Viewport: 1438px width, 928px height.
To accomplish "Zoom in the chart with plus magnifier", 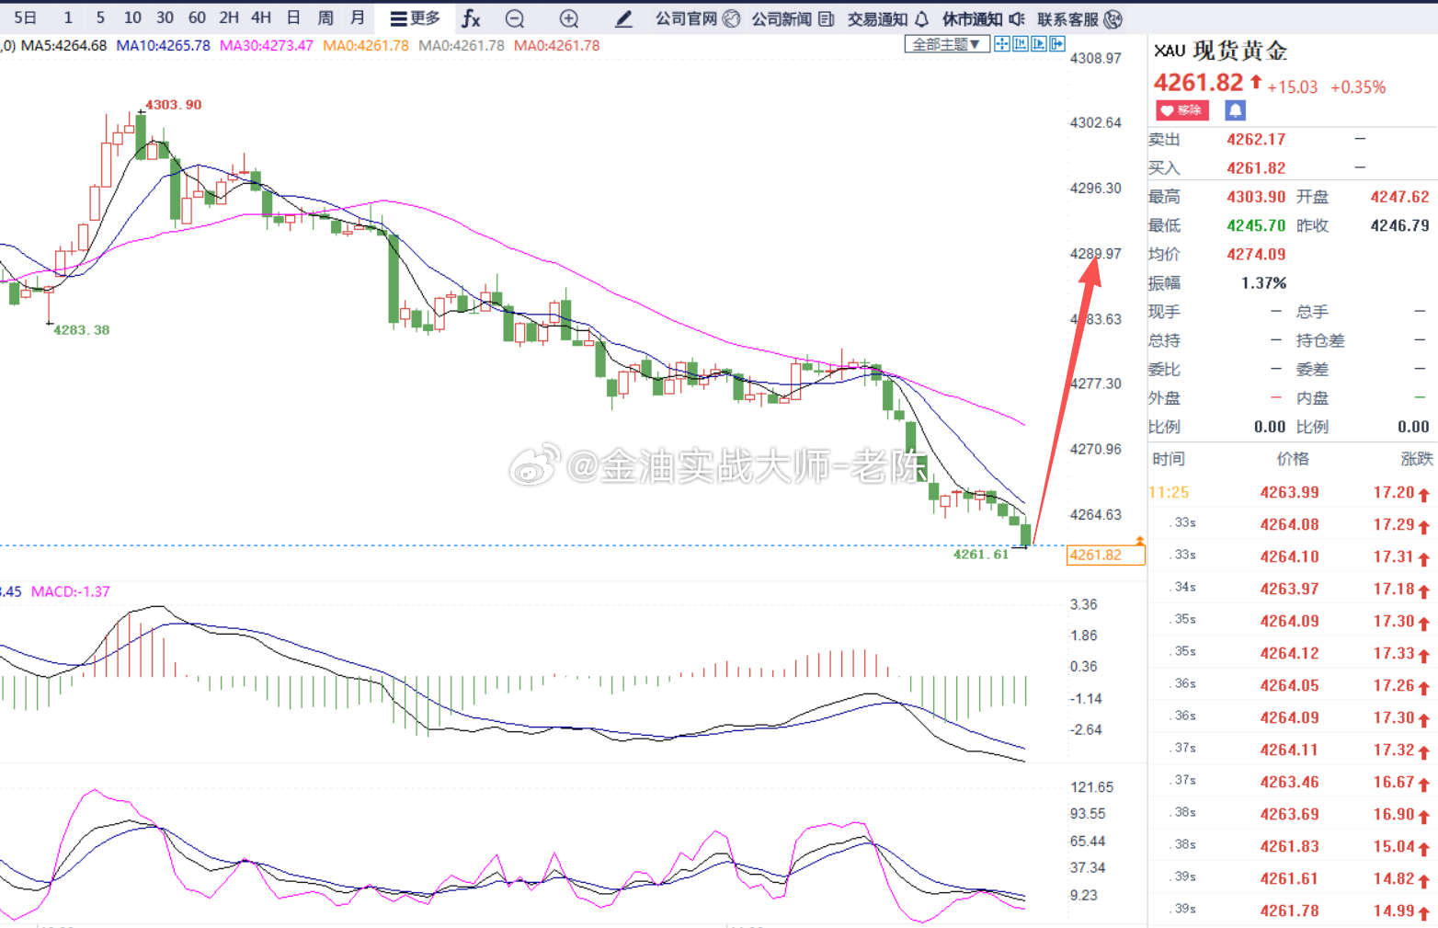I will 569,18.
